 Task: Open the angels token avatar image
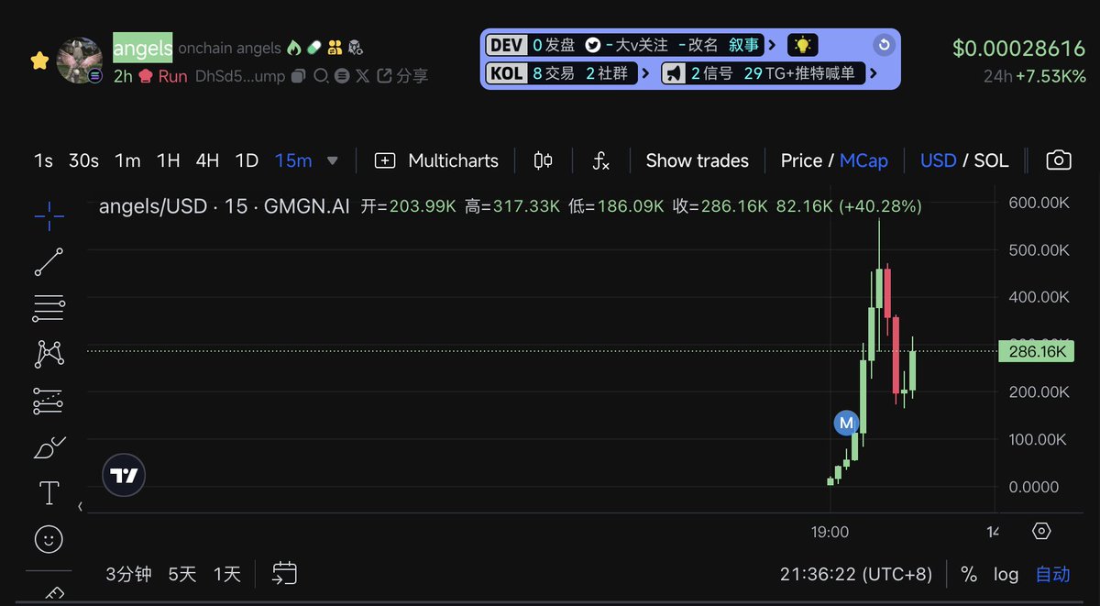pyautogui.click(x=80, y=61)
